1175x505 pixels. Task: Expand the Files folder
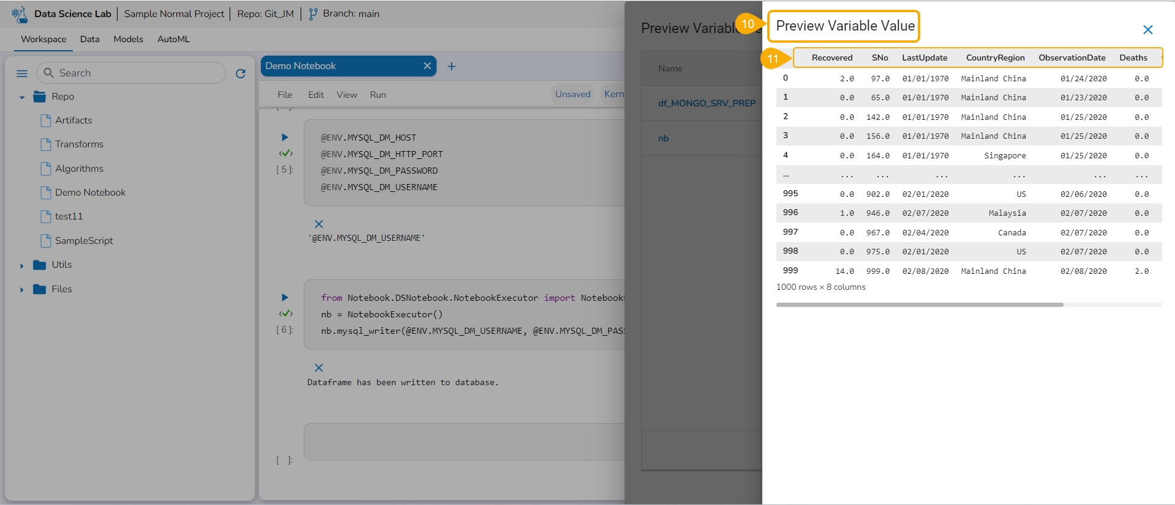(x=22, y=290)
